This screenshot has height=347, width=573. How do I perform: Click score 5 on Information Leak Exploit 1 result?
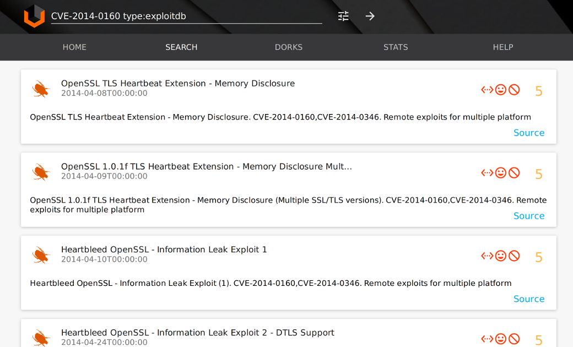(539, 257)
